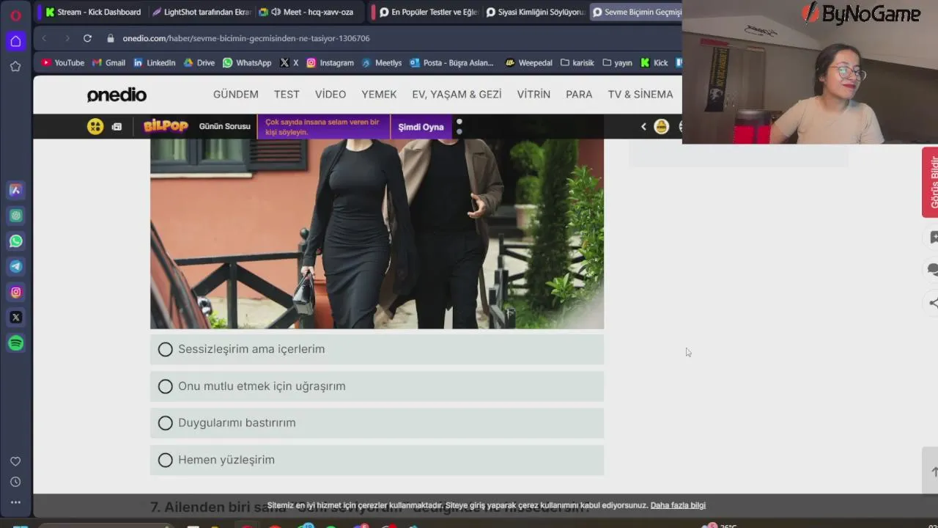
Task: Open the TV & SİNEMA section
Action: pos(640,95)
